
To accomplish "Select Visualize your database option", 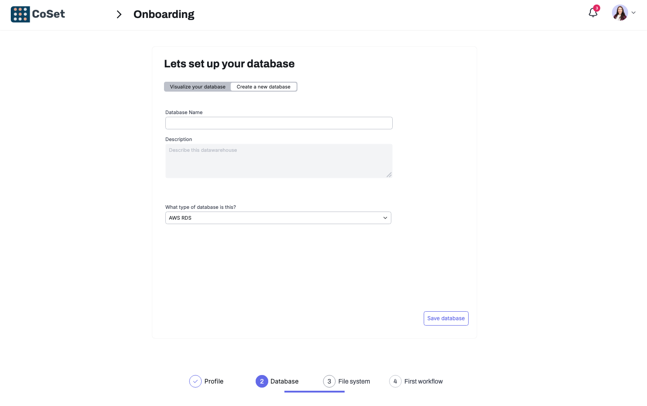I will click(198, 87).
